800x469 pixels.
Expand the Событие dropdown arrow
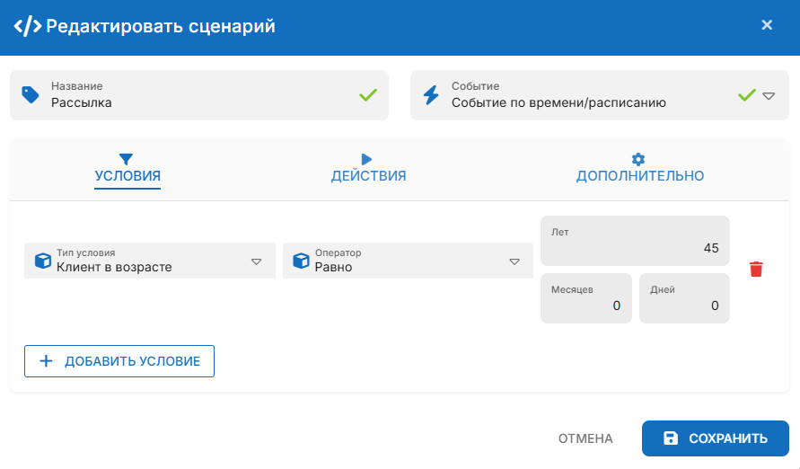(769, 95)
